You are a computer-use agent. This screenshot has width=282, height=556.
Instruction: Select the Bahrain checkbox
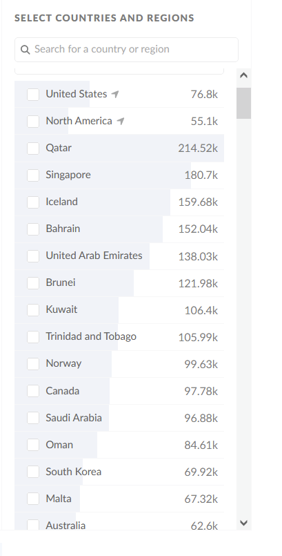(x=33, y=229)
